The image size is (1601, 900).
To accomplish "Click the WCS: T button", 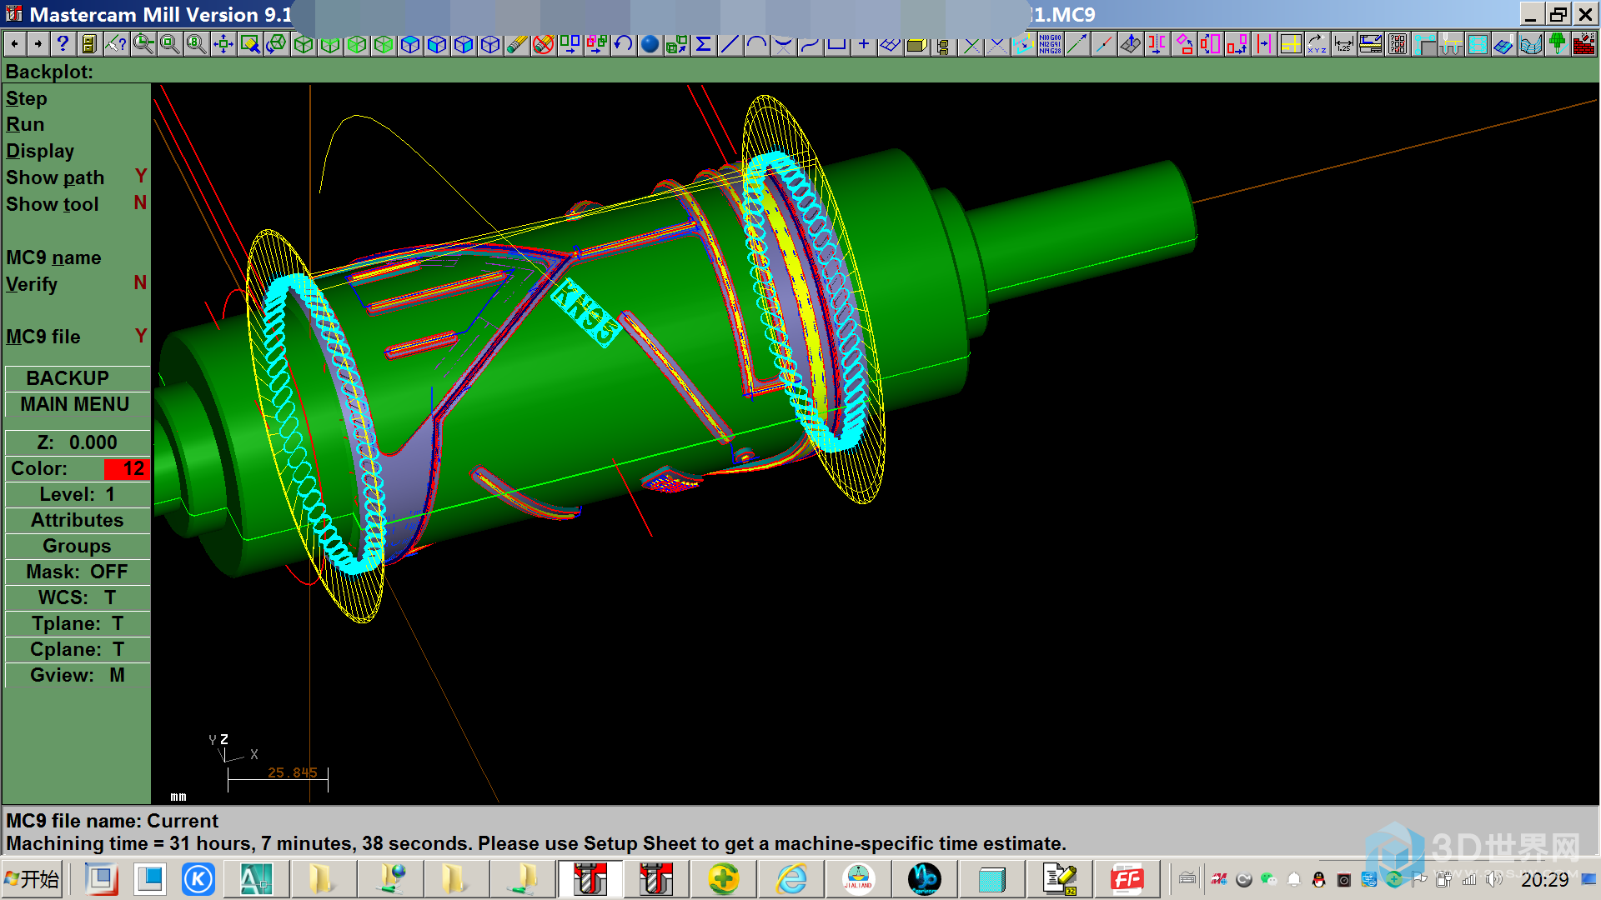I will 77,597.
